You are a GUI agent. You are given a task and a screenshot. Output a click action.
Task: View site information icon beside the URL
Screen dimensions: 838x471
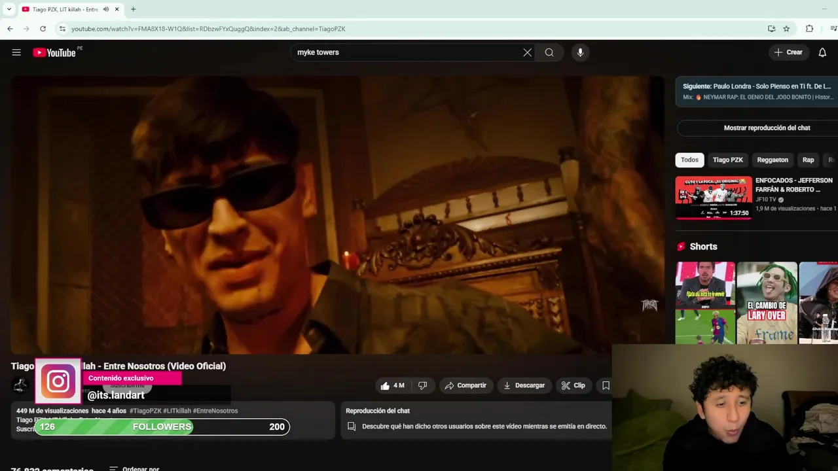62,29
